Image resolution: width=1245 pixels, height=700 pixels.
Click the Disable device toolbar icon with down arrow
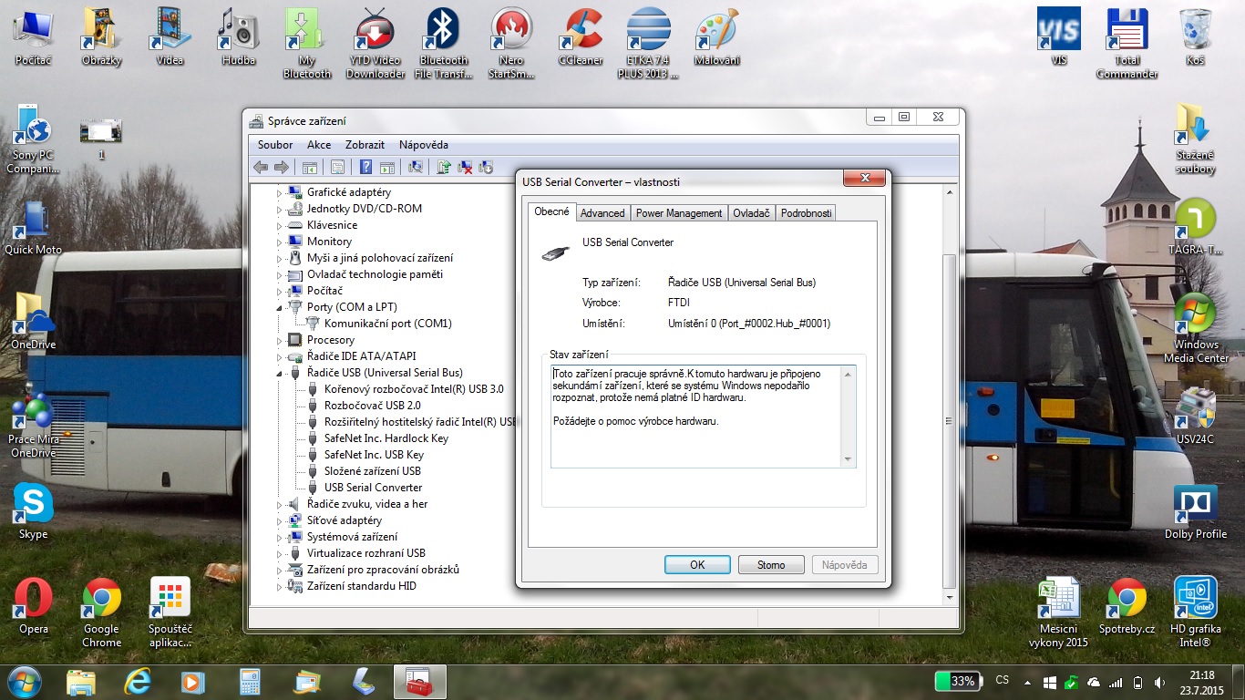[x=486, y=167]
